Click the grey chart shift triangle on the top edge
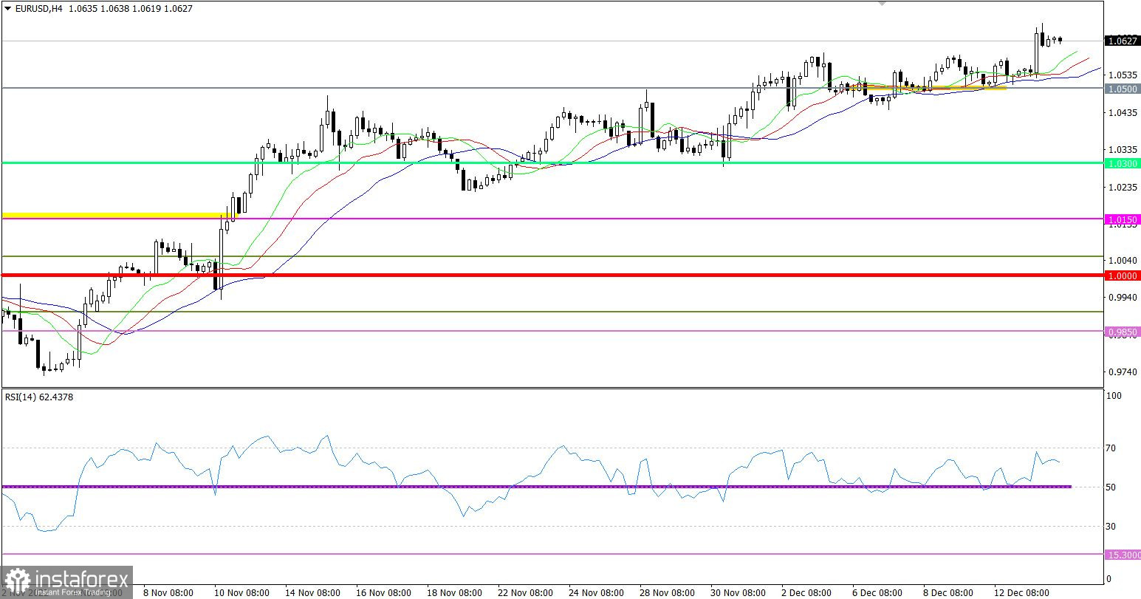This screenshot has width=1141, height=599. pyautogui.click(x=882, y=3)
